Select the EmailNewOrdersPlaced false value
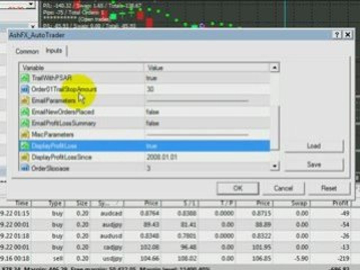This screenshot has height=270, width=360. [x=153, y=112]
